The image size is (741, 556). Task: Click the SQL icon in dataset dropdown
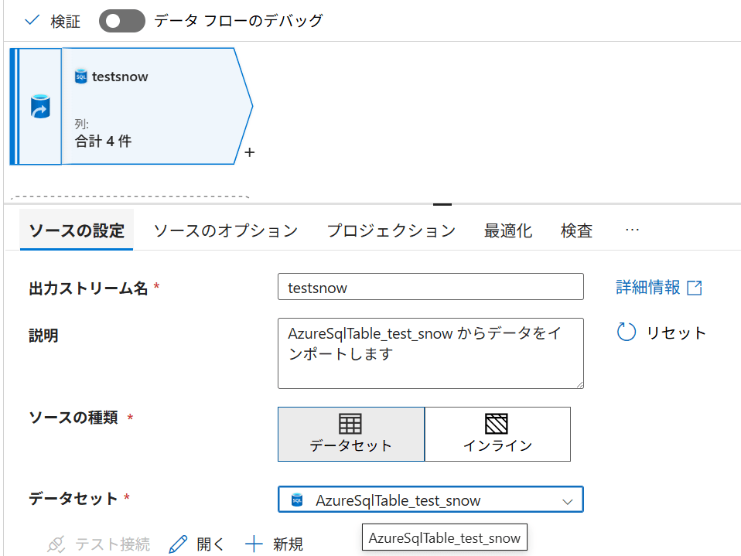point(297,500)
